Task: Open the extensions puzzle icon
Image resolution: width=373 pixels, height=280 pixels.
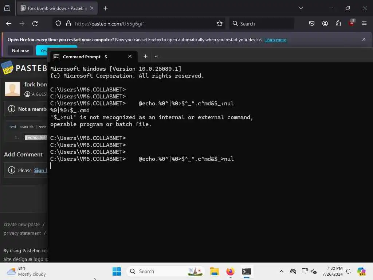Action: point(338,24)
